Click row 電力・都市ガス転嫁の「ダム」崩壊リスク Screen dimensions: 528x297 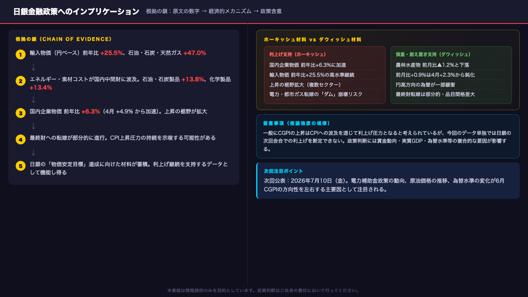pos(325,94)
